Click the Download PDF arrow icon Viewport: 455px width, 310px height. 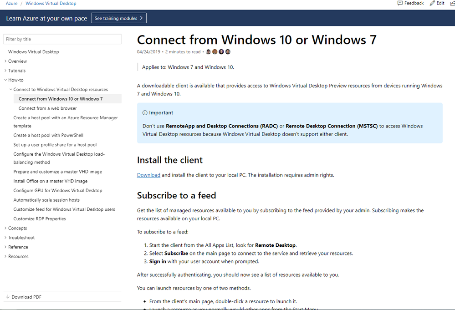click(x=8, y=297)
